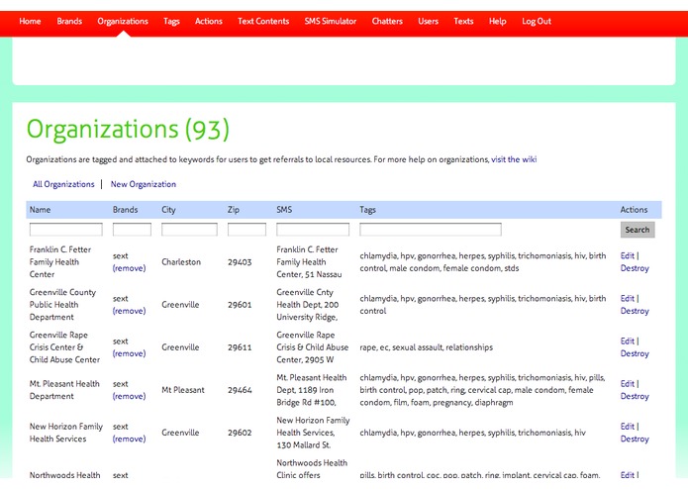This screenshot has height=489, width=688.
Task: Focus the SMS filter field
Action: coord(313,230)
